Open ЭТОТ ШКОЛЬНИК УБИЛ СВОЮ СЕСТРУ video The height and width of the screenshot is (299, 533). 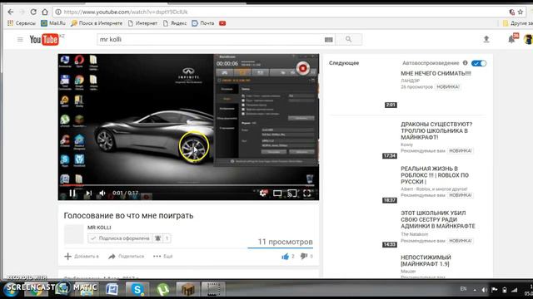(x=438, y=219)
